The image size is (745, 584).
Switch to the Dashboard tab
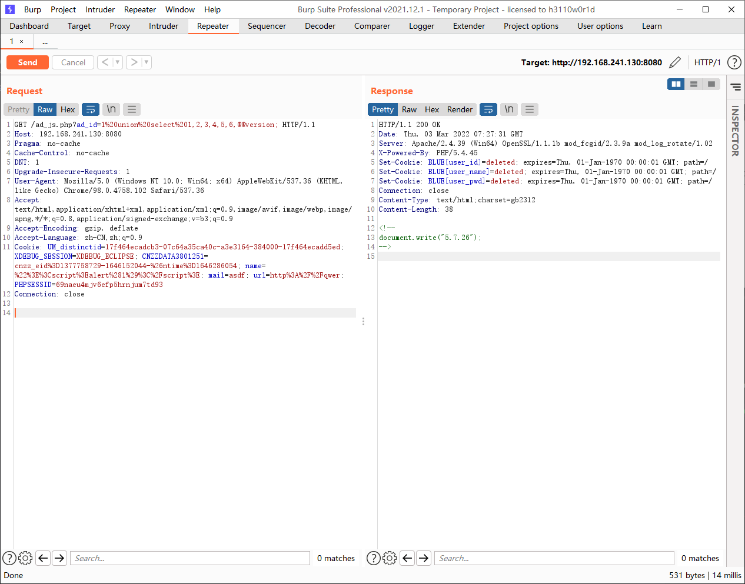[29, 26]
